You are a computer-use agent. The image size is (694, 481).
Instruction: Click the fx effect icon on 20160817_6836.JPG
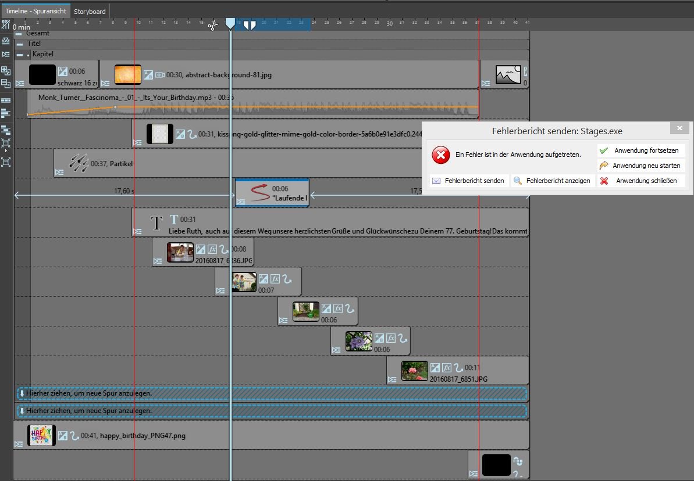pos(212,249)
